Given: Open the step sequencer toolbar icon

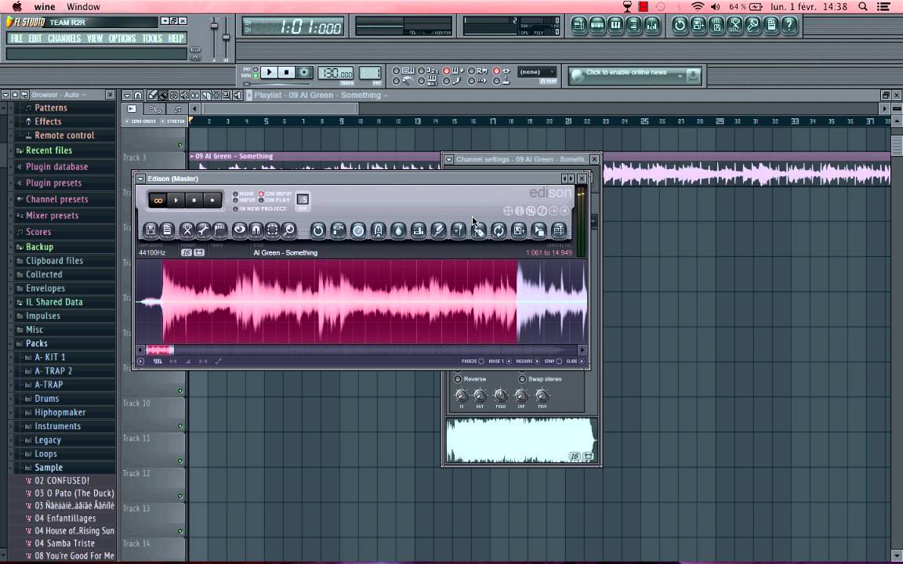Looking at the screenshot, I should pyautogui.click(x=597, y=25).
